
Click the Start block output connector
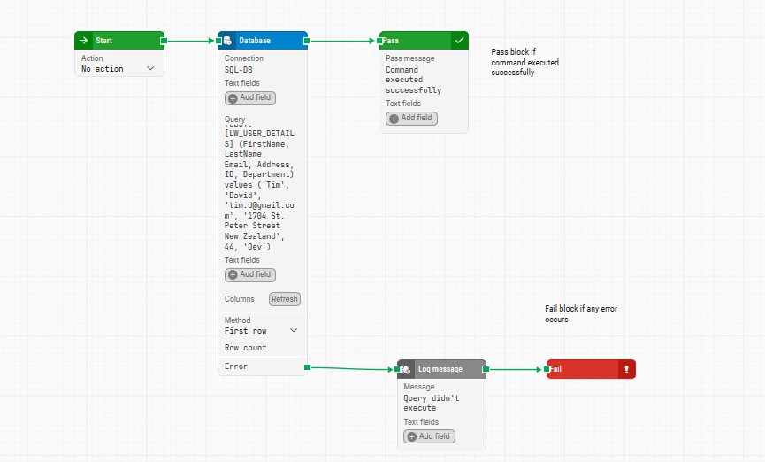click(164, 41)
